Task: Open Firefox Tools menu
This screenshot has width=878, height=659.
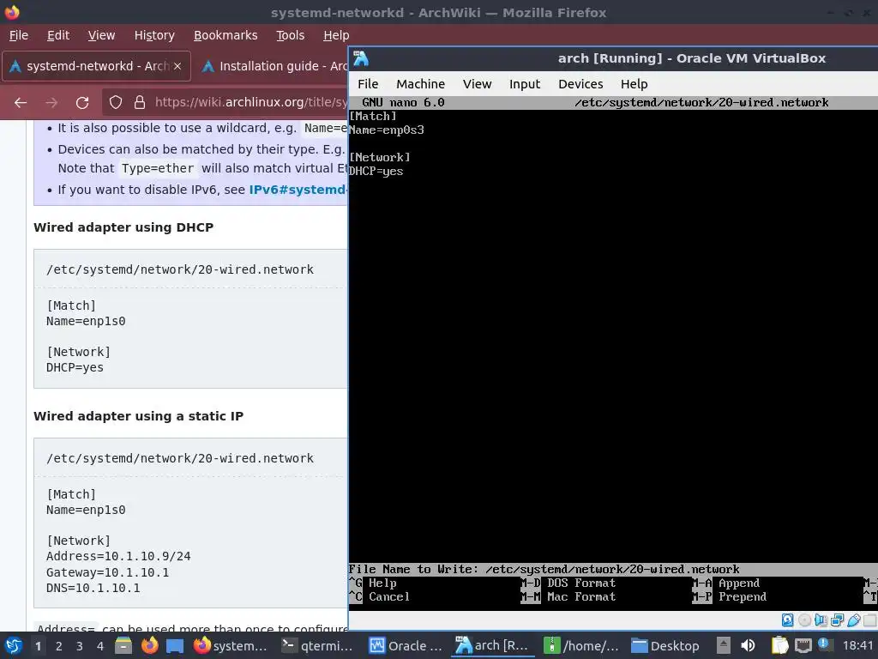Action: click(x=290, y=35)
